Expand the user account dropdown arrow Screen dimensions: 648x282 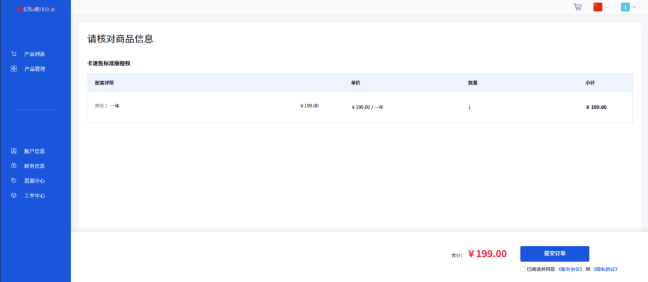[x=634, y=7]
